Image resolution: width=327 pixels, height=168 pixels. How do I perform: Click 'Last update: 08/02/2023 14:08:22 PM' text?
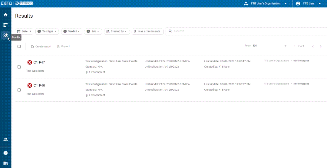(227, 84)
